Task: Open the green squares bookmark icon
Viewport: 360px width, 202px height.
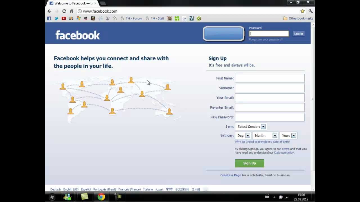Action: (x=177, y=19)
